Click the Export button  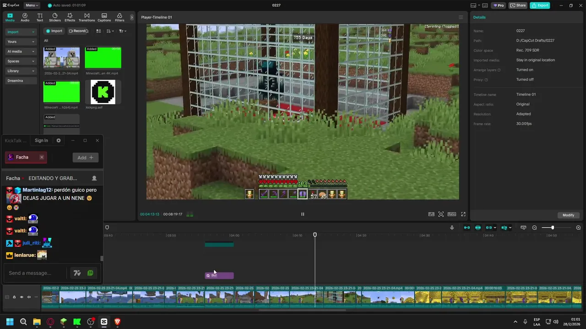pos(540,5)
